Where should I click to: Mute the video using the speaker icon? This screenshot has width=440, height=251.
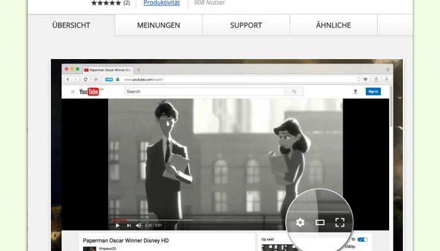point(139,225)
